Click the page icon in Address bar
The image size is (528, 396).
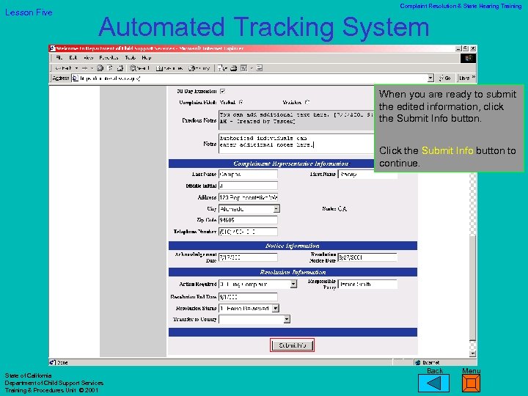[76, 78]
